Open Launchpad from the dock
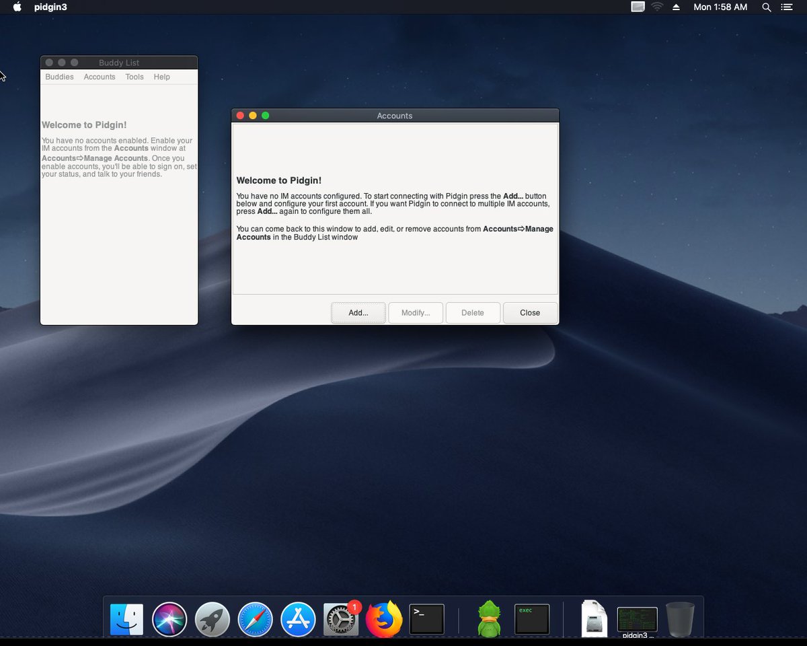The image size is (807, 646). [213, 619]
